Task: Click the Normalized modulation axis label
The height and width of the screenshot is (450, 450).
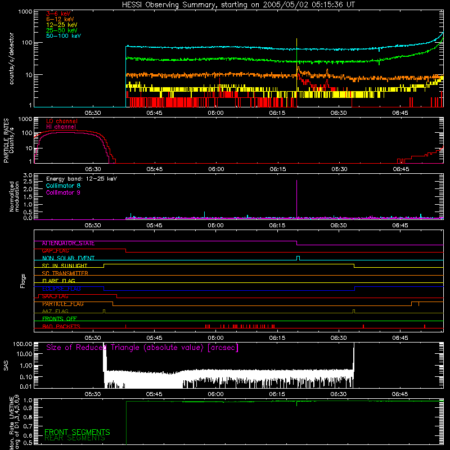Action: (x=15, y=196)
